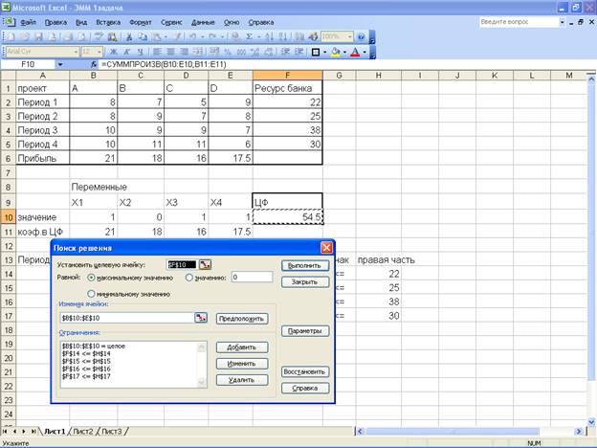The height and width of the screenshot is (448, 597).
Task: Click the range selector icon beside target cell
Action: point(206,264)
